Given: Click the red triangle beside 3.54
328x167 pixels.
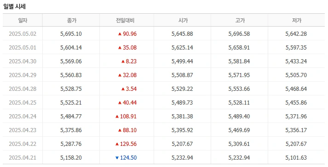Looking at the screenshot, I should point(123,89).
